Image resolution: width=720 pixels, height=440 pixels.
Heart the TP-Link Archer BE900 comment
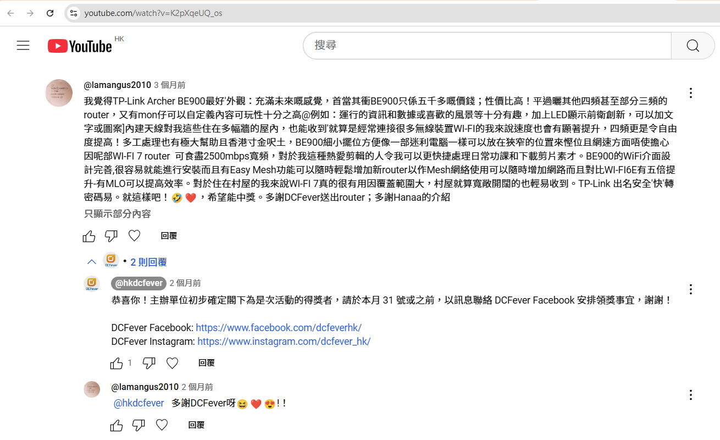point(134,236)
